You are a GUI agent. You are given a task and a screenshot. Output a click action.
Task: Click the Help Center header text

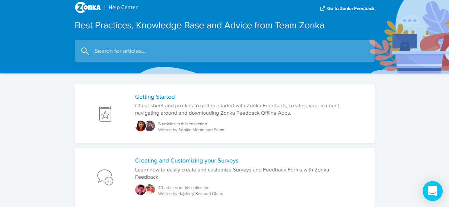(x=123, y=7)
